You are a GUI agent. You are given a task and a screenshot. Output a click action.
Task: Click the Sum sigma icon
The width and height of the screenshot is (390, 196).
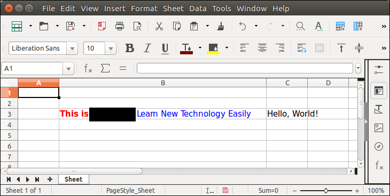[x=105, y=68]
